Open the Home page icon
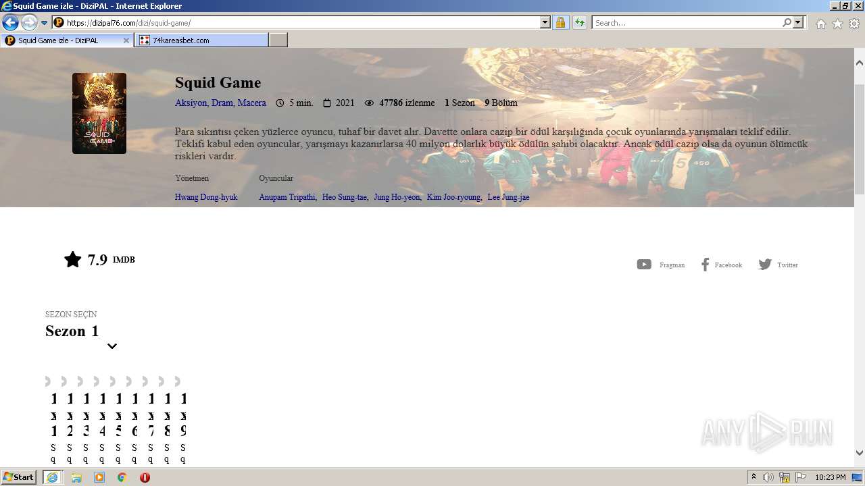865x486 pixels. click(820, 24)
